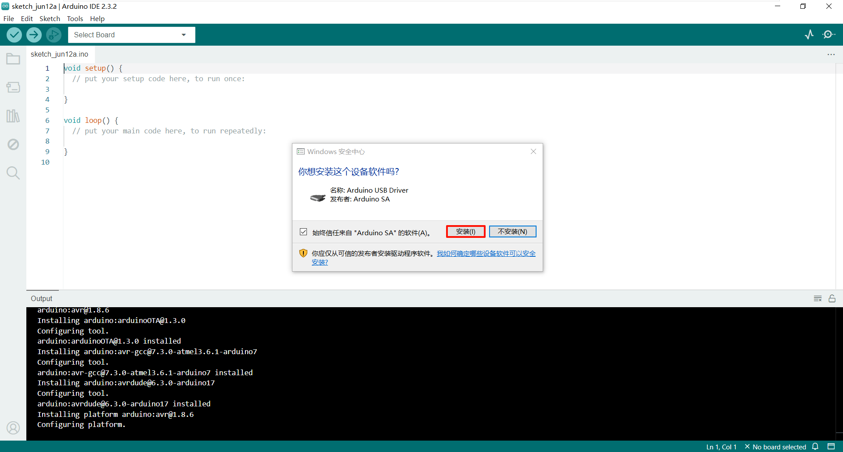Click the 'put your main code here' comment

[x=169, y=131]
